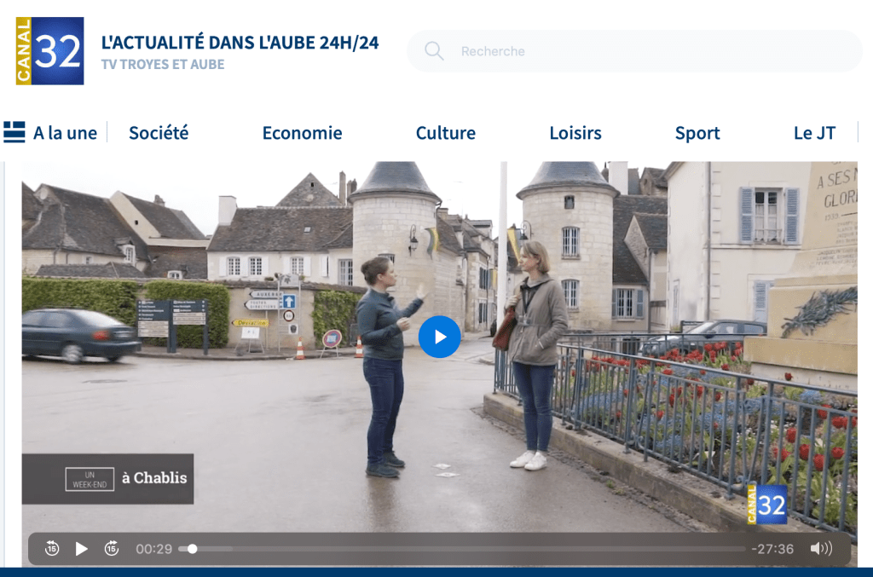
Task: Click the icon beside A la une
Action: [x=14, y=132]
